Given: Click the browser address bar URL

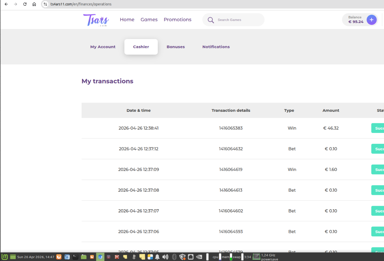Looking at the screenshot, I should [81, 4].
